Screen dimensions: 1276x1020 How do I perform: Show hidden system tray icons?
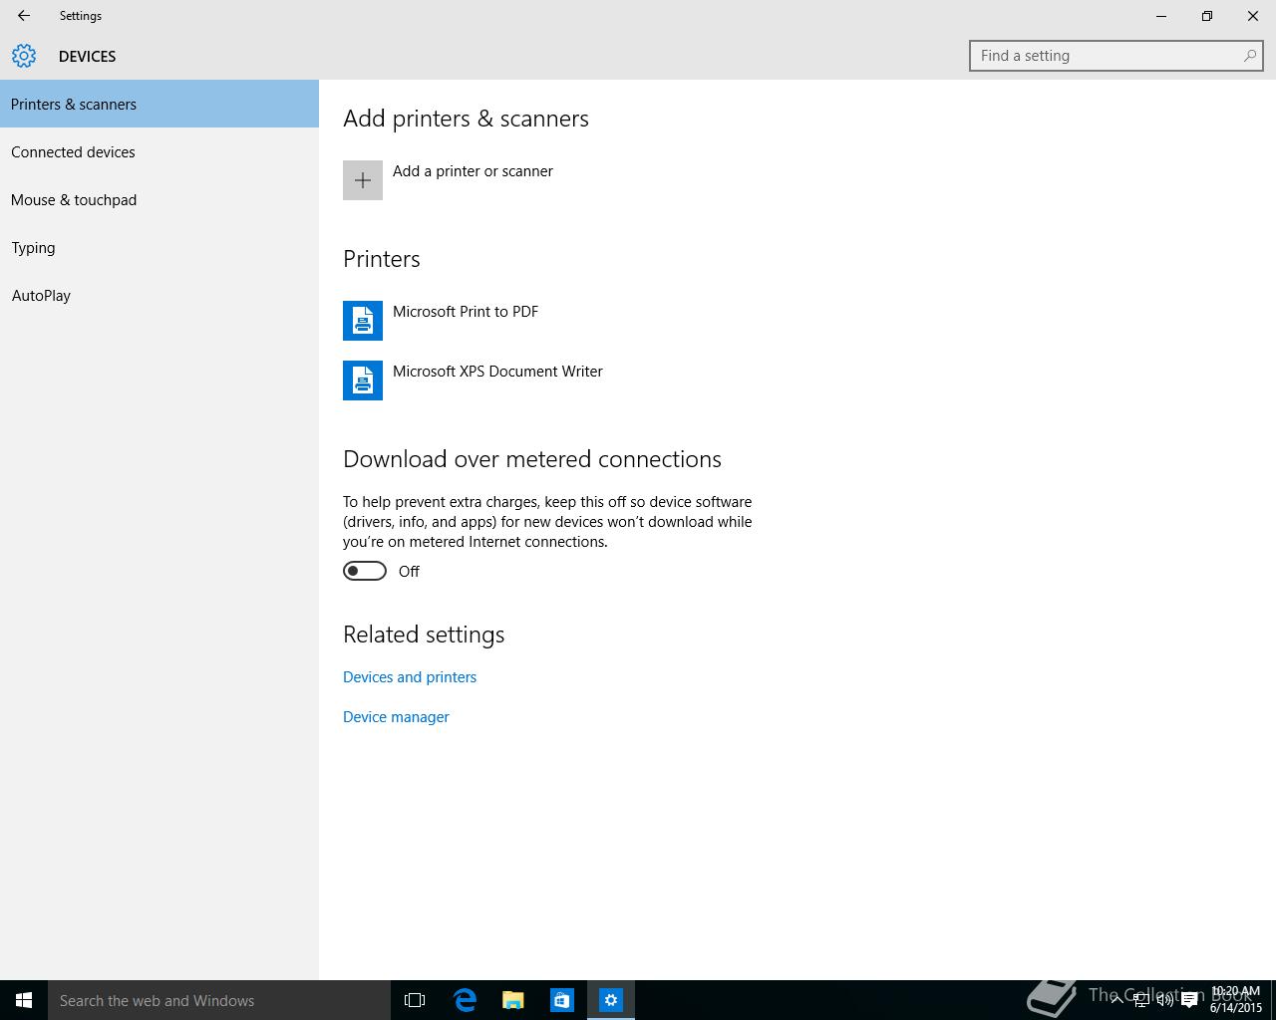[x=1116, y=1000]
